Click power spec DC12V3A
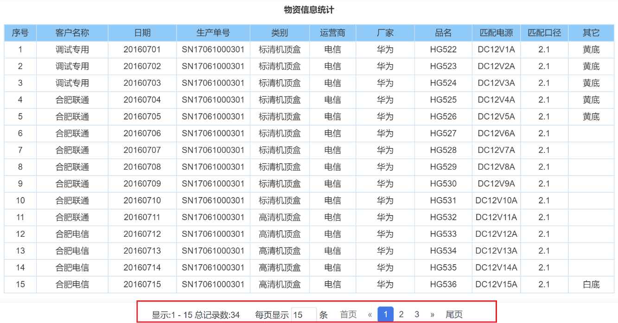The height and width of the screenshot is (323, 618). coord(497,83)
